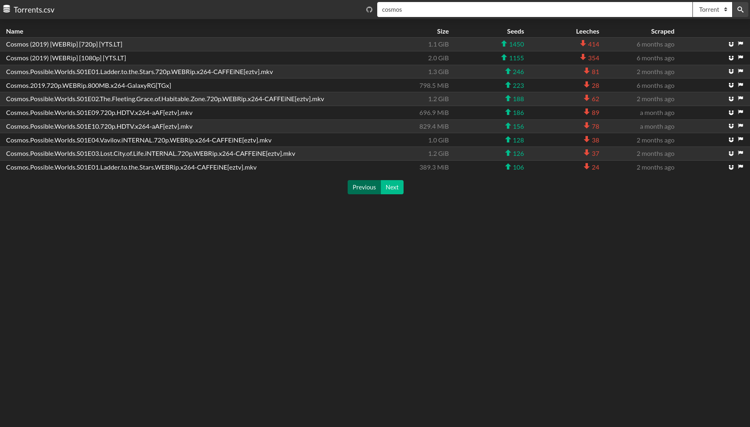
Task: Click magnet icon for Cosmos (2019) 1080p YTS.LT
Action: click(x=731, y=58)
